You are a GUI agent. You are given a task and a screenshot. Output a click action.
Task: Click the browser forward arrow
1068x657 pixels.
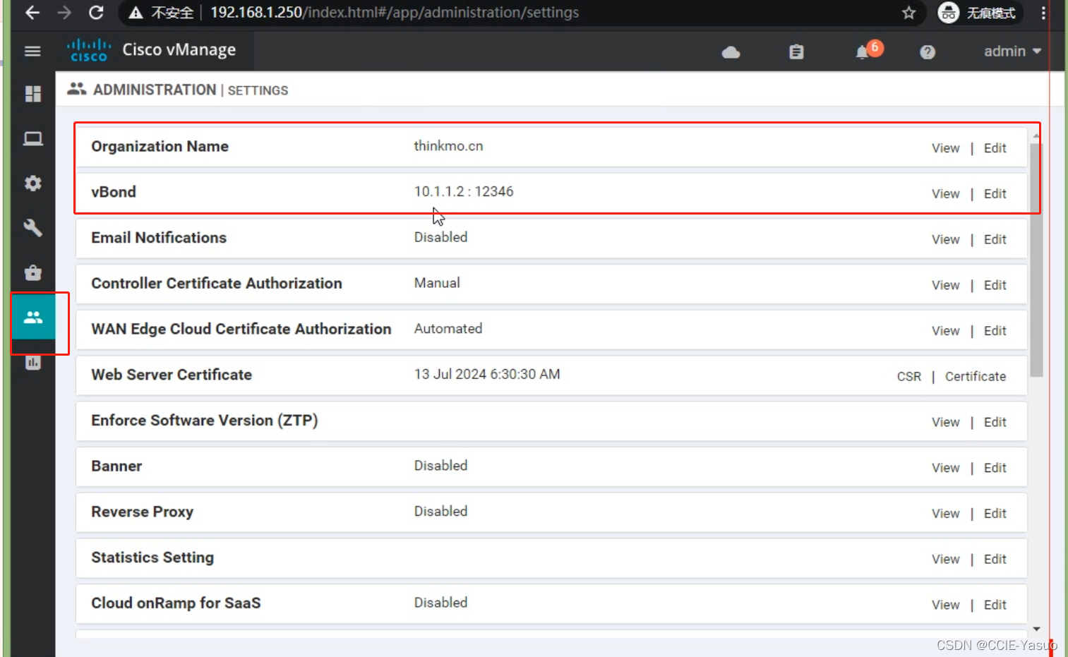[x=64, y=13]
